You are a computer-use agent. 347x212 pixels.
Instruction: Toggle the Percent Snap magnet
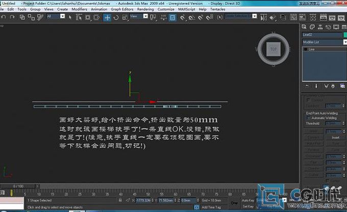(x=201, y=17)
